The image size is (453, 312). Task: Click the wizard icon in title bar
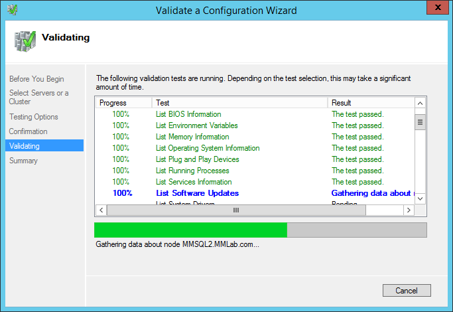click(x=11, y=10)
